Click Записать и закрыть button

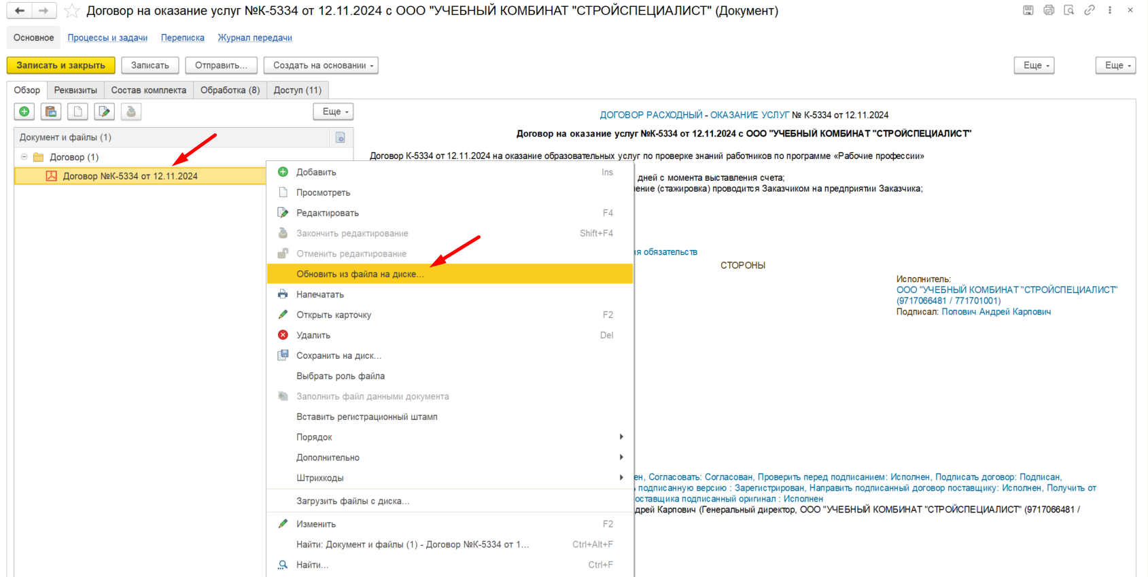pos(60,65)
